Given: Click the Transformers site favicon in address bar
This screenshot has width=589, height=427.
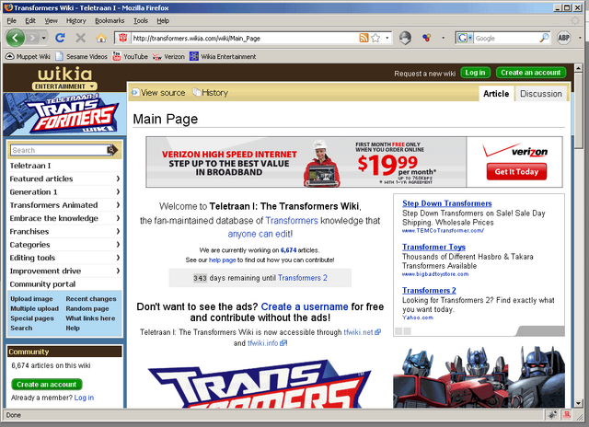Looking at the screenshot, I should tap(122, 38).
